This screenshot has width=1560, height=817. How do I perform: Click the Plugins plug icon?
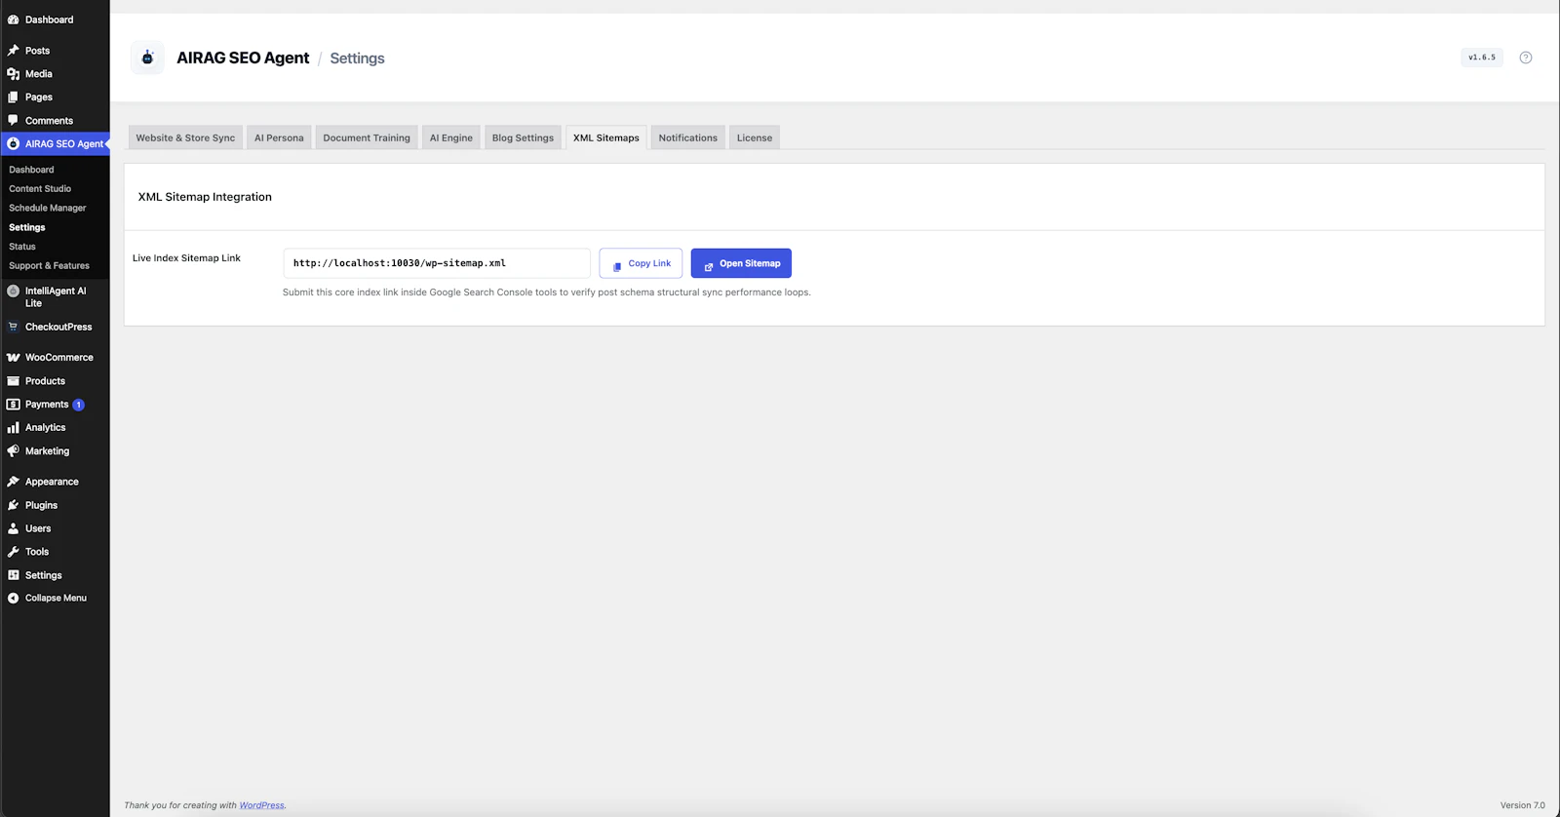tap(14, 505)
